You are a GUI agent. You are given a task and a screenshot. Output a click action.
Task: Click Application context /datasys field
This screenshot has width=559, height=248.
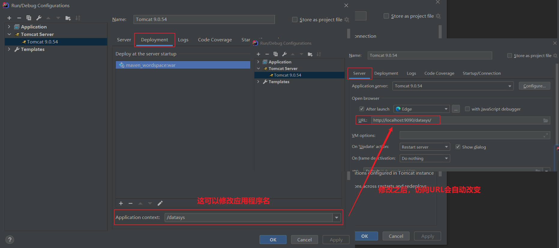pos(249,218)
